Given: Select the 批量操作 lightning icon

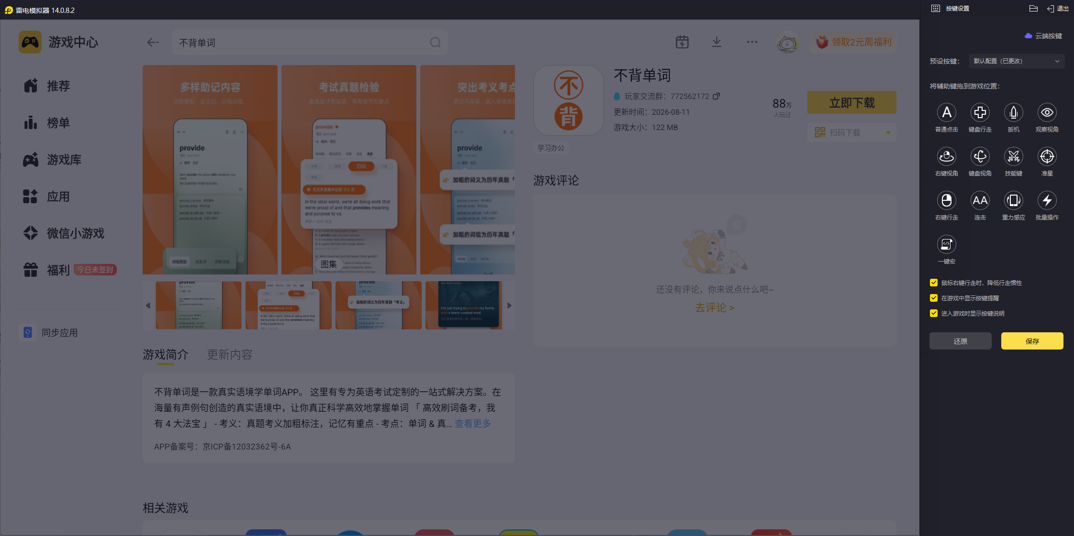Looking at the screenshot, I should coord(1047,200).
